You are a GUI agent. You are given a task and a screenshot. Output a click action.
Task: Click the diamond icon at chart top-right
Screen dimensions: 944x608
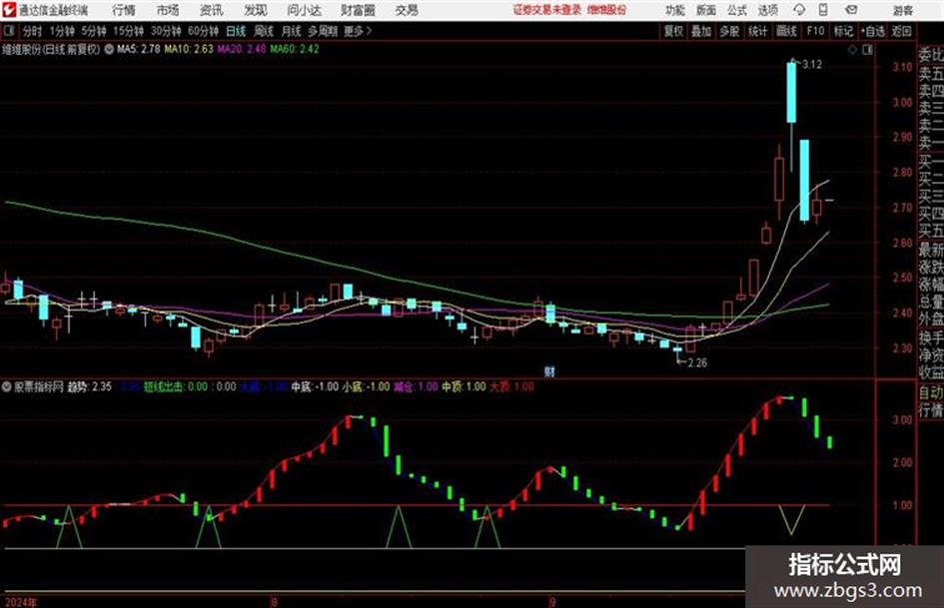(852, 50)
